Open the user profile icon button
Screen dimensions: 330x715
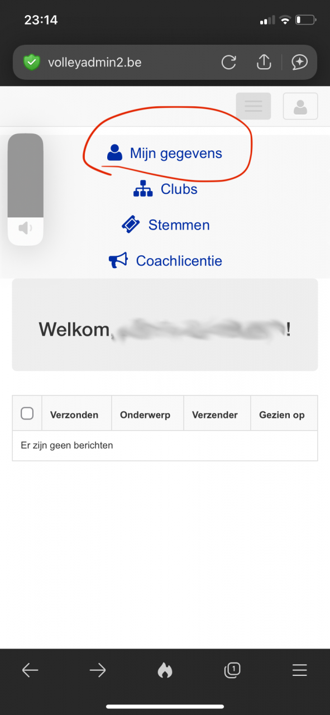click(300, 106)
